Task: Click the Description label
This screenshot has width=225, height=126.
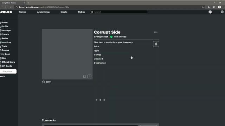Action: click(x=100, y=63)
